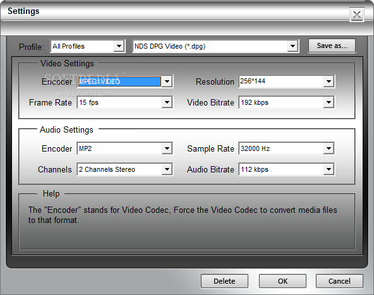Click the highlighted MPEG1VIDEO text field

tap(119, 81)
